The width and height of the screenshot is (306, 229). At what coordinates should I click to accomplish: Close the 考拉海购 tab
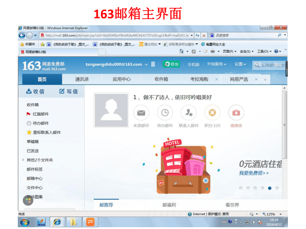217,79
